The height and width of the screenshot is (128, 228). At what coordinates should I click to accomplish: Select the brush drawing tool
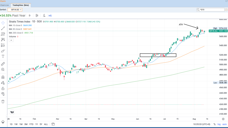click(x=3, y=51)
